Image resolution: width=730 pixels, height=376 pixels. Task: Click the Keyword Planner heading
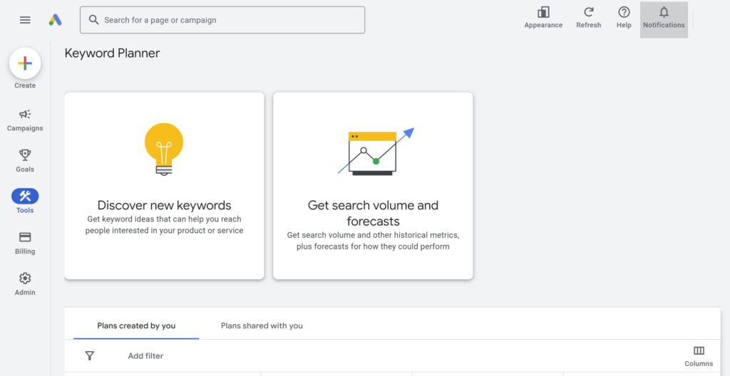coord(112,53)
